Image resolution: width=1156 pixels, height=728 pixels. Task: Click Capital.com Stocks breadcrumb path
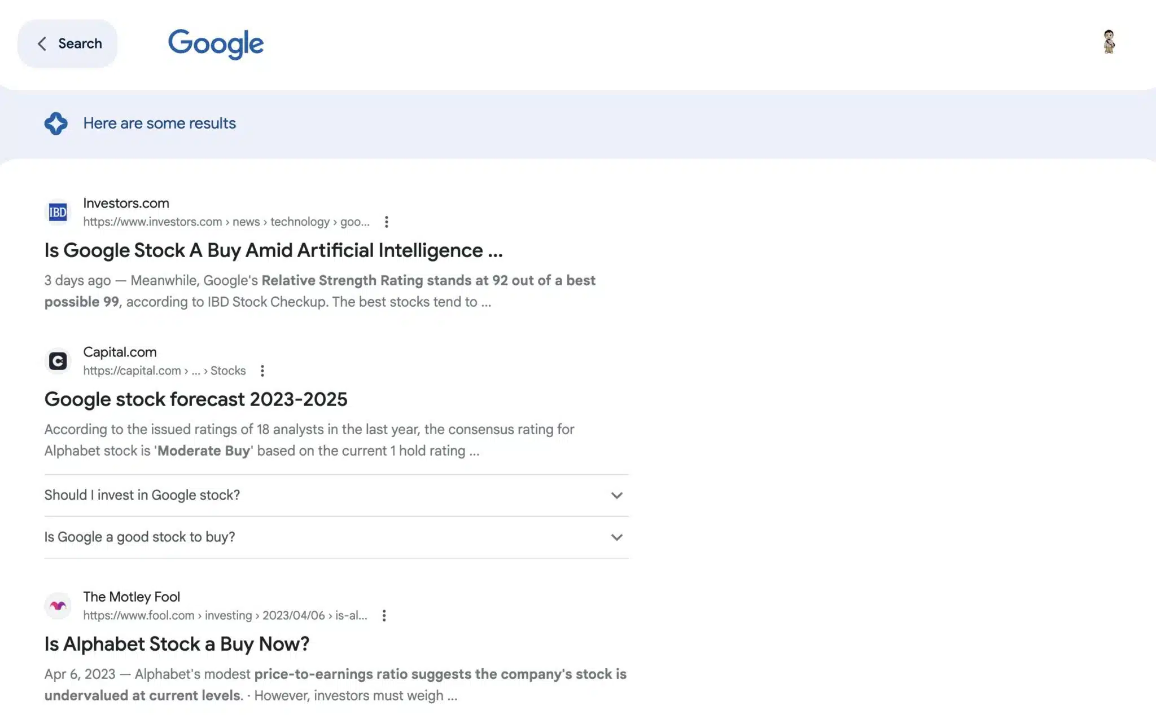165,370
